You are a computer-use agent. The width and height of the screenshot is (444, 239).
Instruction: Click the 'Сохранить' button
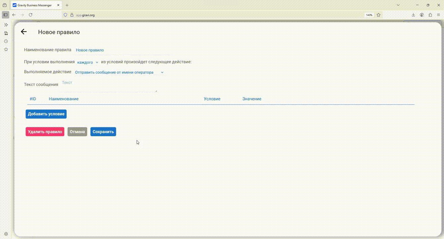(103, 132)
